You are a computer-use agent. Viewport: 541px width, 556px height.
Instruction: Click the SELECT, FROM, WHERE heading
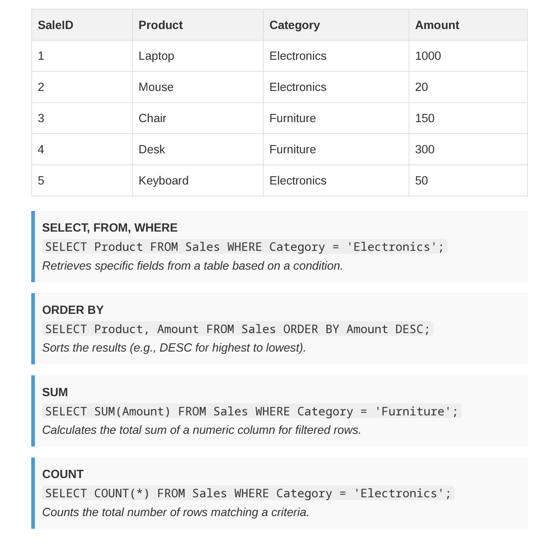tap(110, 228)
